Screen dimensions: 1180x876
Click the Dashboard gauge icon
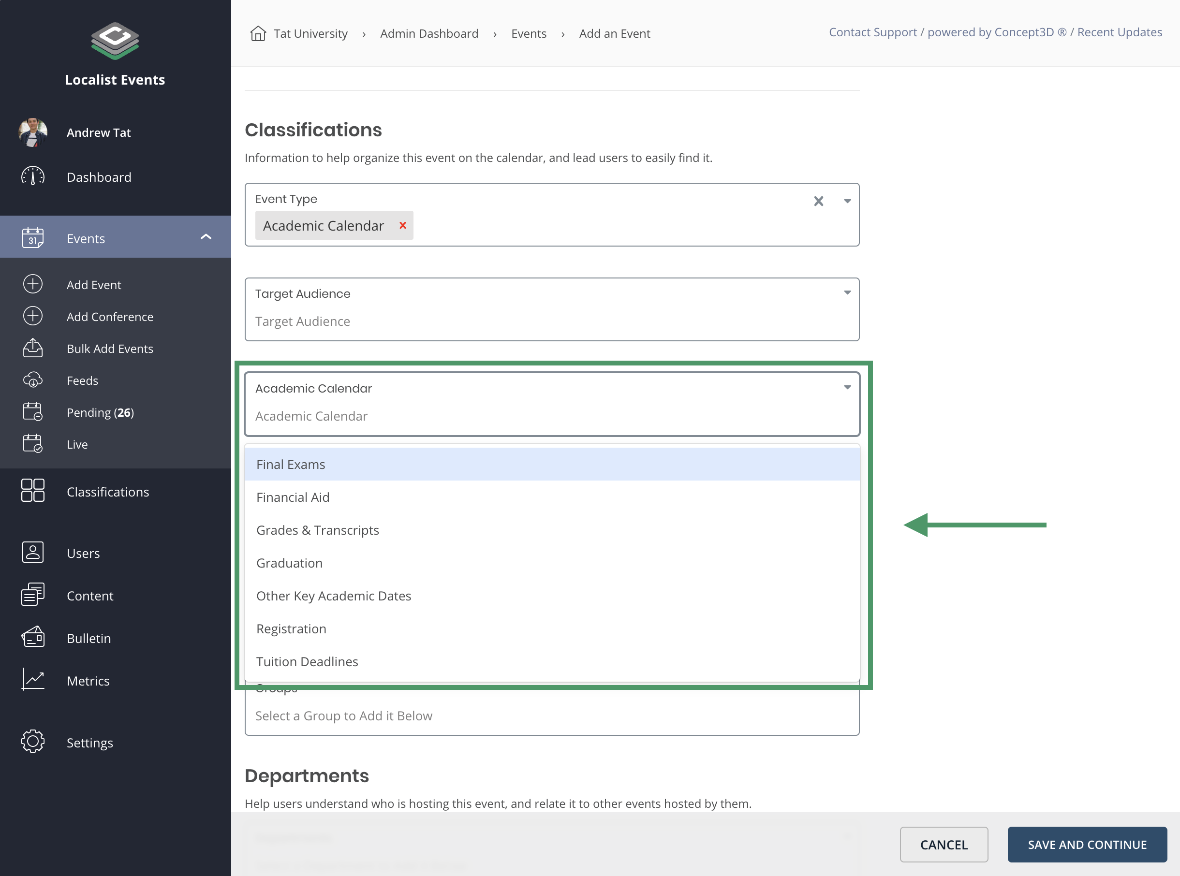33,176
